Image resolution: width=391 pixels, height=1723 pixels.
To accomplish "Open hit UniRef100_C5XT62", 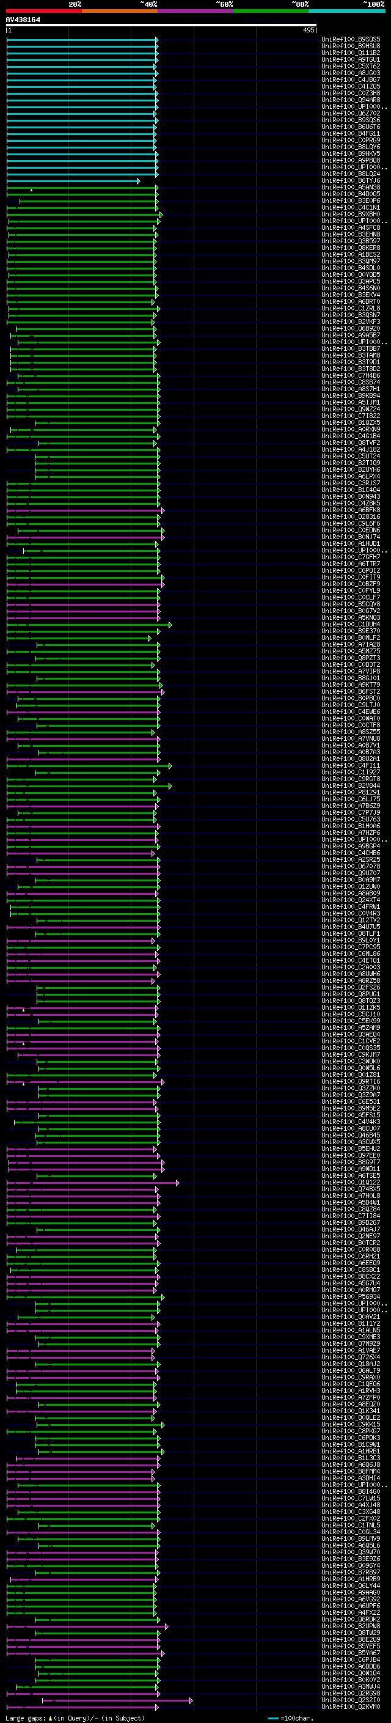I will click(351, 66).
